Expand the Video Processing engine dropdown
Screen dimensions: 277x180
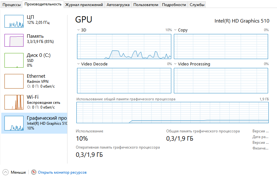coord(175,64)
